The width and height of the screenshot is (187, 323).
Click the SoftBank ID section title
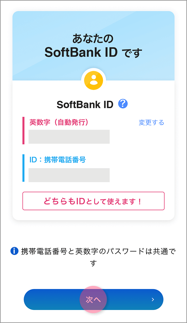[x=85, y=104]
